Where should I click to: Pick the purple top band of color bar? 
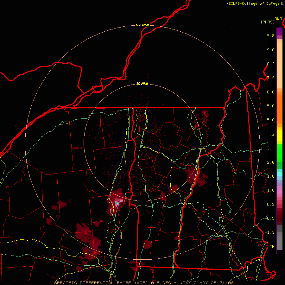pos(280,32)
